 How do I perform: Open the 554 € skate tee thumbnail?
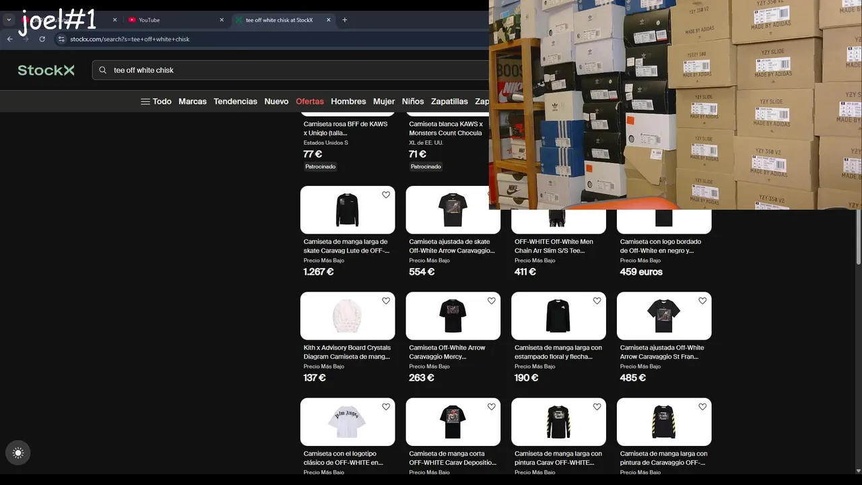click(x=453, y=210)
